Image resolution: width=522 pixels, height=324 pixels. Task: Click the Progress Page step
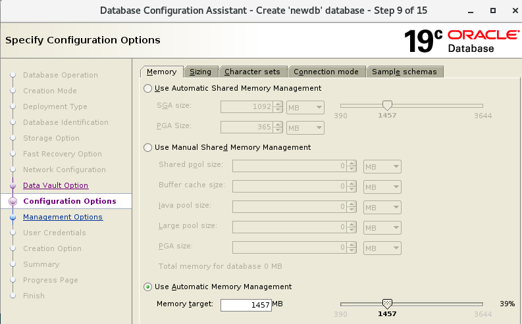51,280
